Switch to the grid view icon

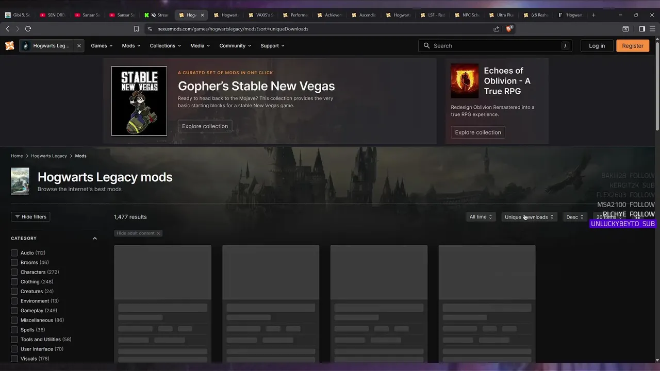point(637,217)
